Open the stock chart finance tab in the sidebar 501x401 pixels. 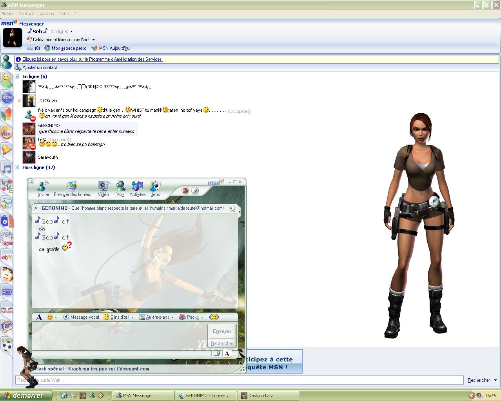pos(7,203)
